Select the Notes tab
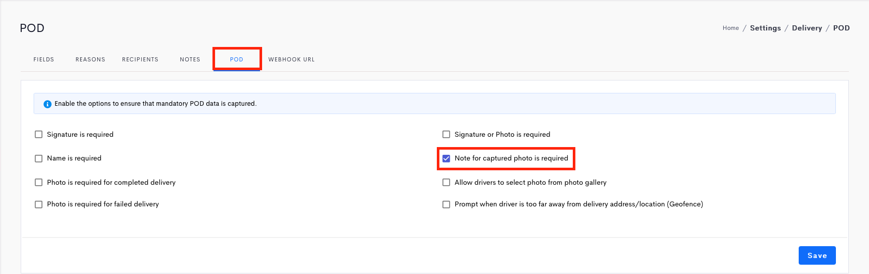Viewport: 869px width, 274px height. click(190, 59)
